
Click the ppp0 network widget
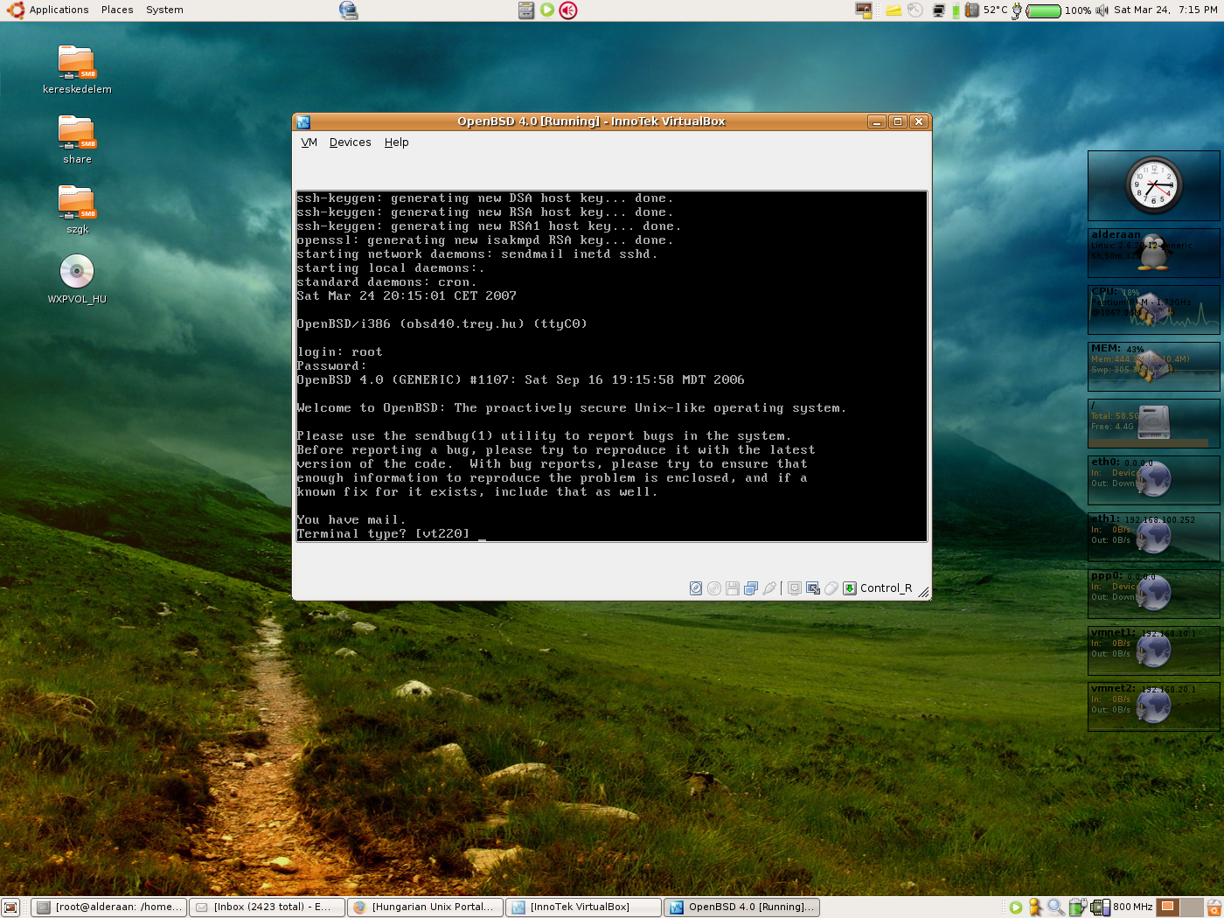[1154, 594]
